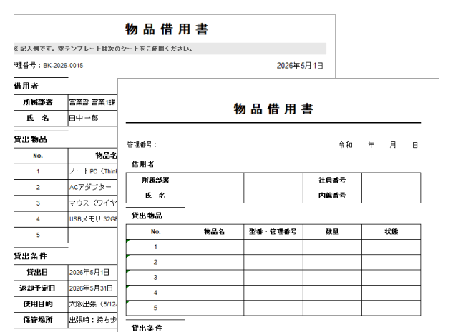Click the 貸出条件 heading on the example sheet
The image size is (453, 332).
[30, 256]
